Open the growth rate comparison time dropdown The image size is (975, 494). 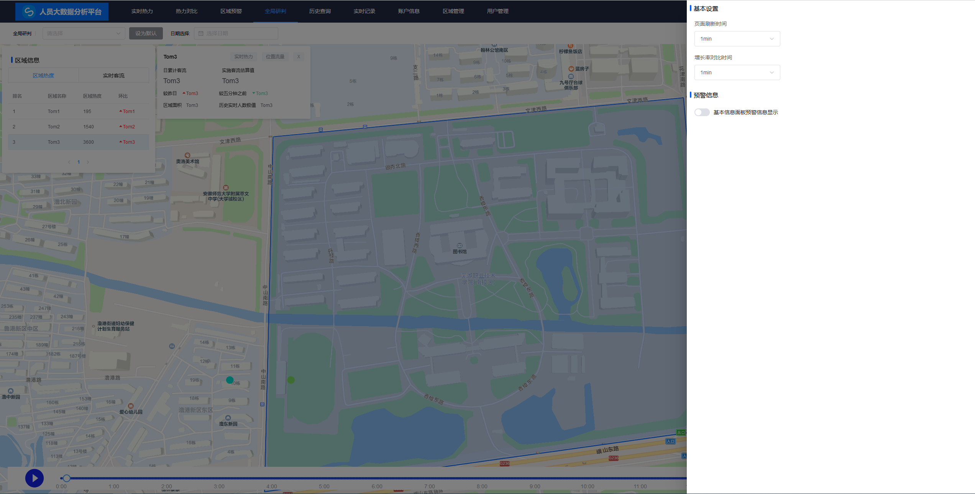[x=737, y=72]
